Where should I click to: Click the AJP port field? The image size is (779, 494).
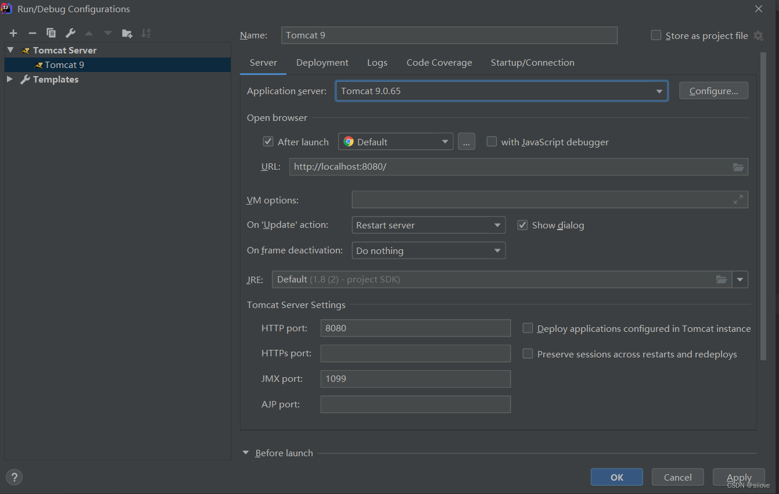(x=415, y=404)
